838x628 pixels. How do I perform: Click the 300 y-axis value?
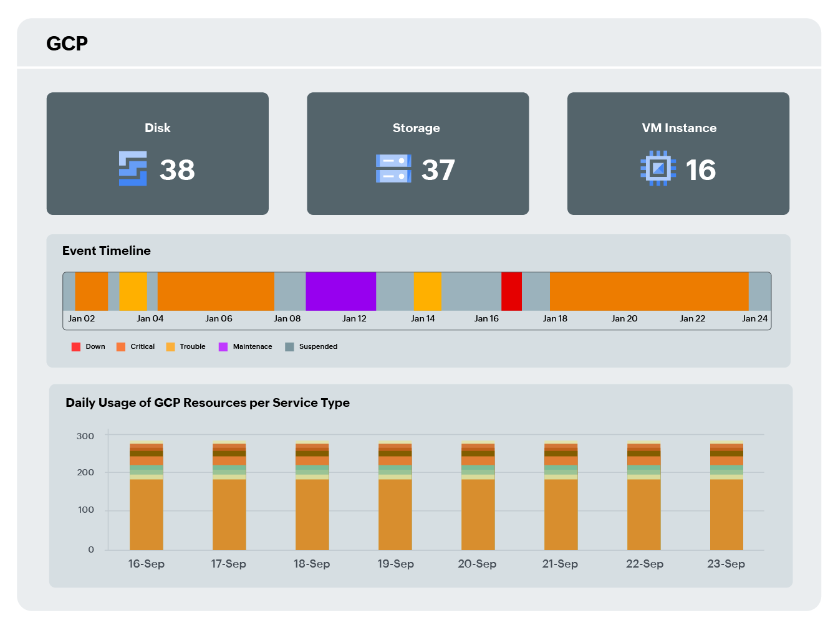pos(85,436)
